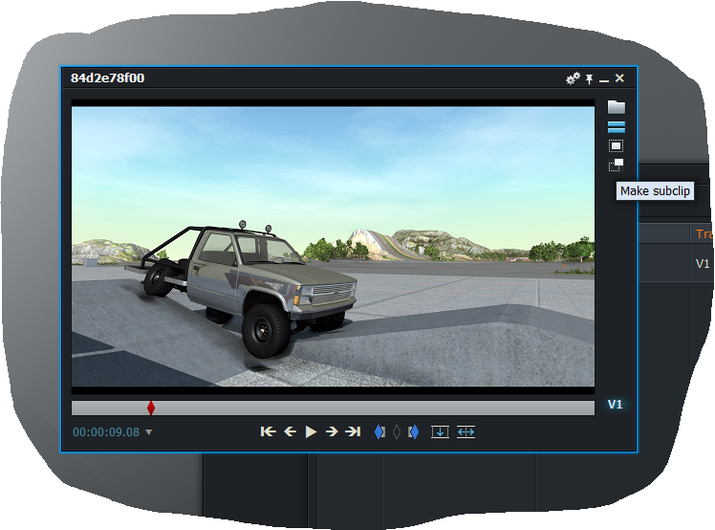Insert clip into the edit
The image size is (715, 530).
[x=440, y=431]
